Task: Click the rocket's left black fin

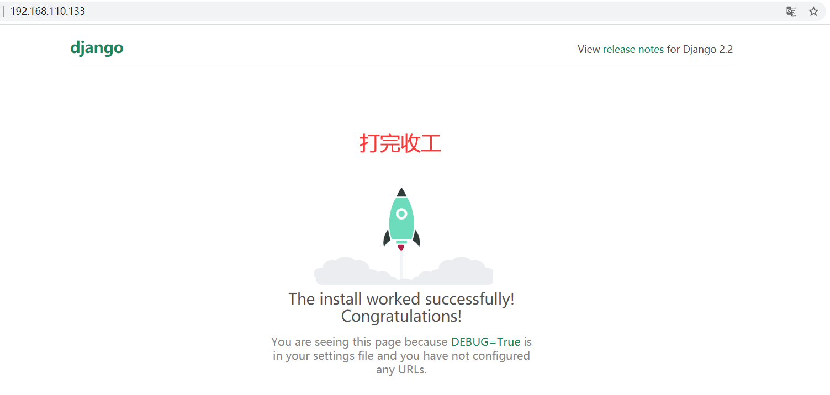Action: [387, 238]
